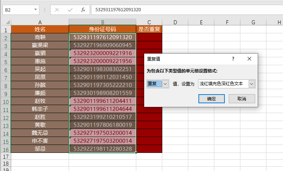283x171 pixels.
Task: Click the Name Box showing B2
Action: (x=18, y=10)
